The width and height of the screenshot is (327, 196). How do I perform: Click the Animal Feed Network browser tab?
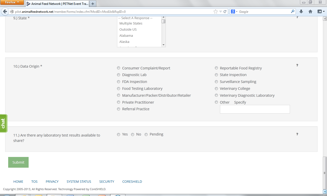[x=57, y=4]
